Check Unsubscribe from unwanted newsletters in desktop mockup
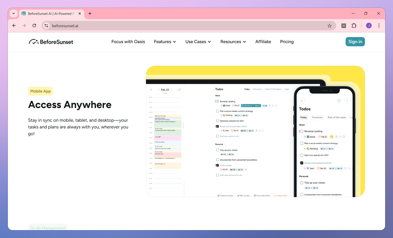 (x=217, y=160)
